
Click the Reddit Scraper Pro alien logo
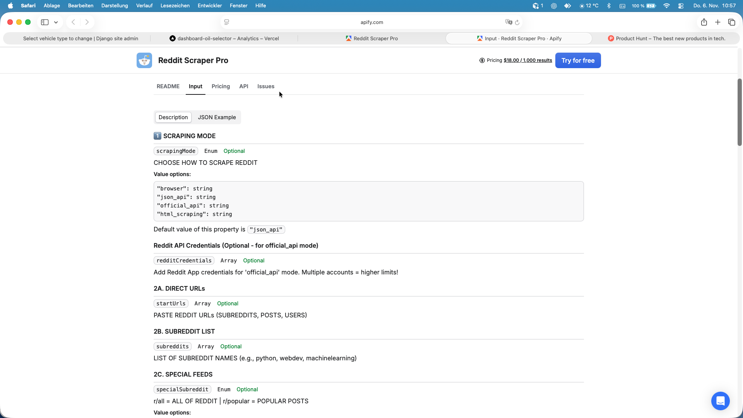[144, 60]
